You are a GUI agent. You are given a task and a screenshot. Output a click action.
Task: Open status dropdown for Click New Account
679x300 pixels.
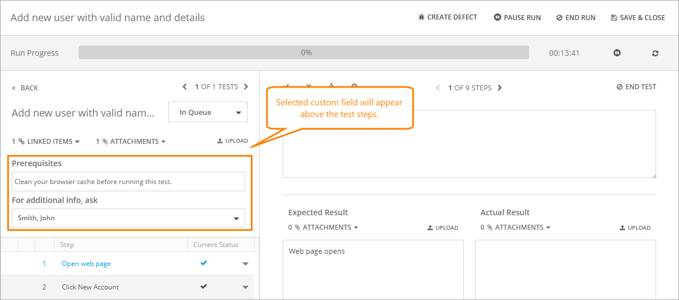(245, 287)
